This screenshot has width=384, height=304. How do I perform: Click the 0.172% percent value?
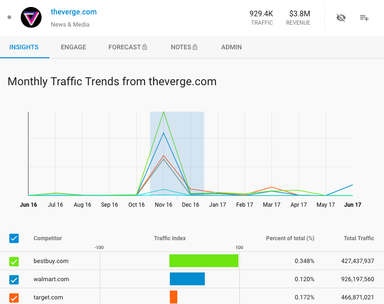(304, 297)
